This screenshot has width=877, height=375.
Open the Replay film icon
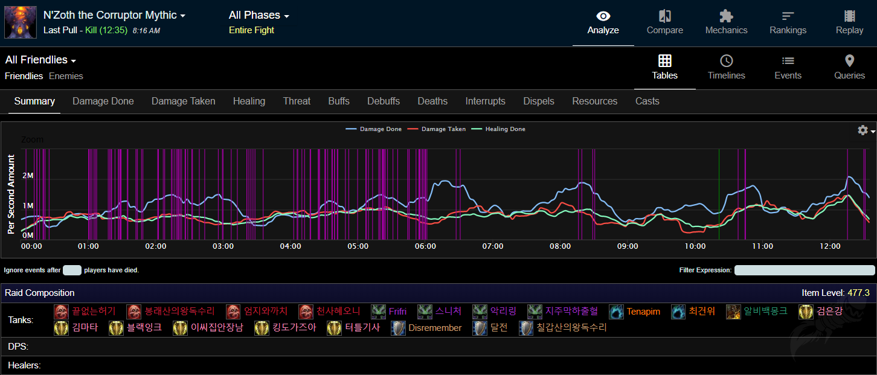click(849, 16)
